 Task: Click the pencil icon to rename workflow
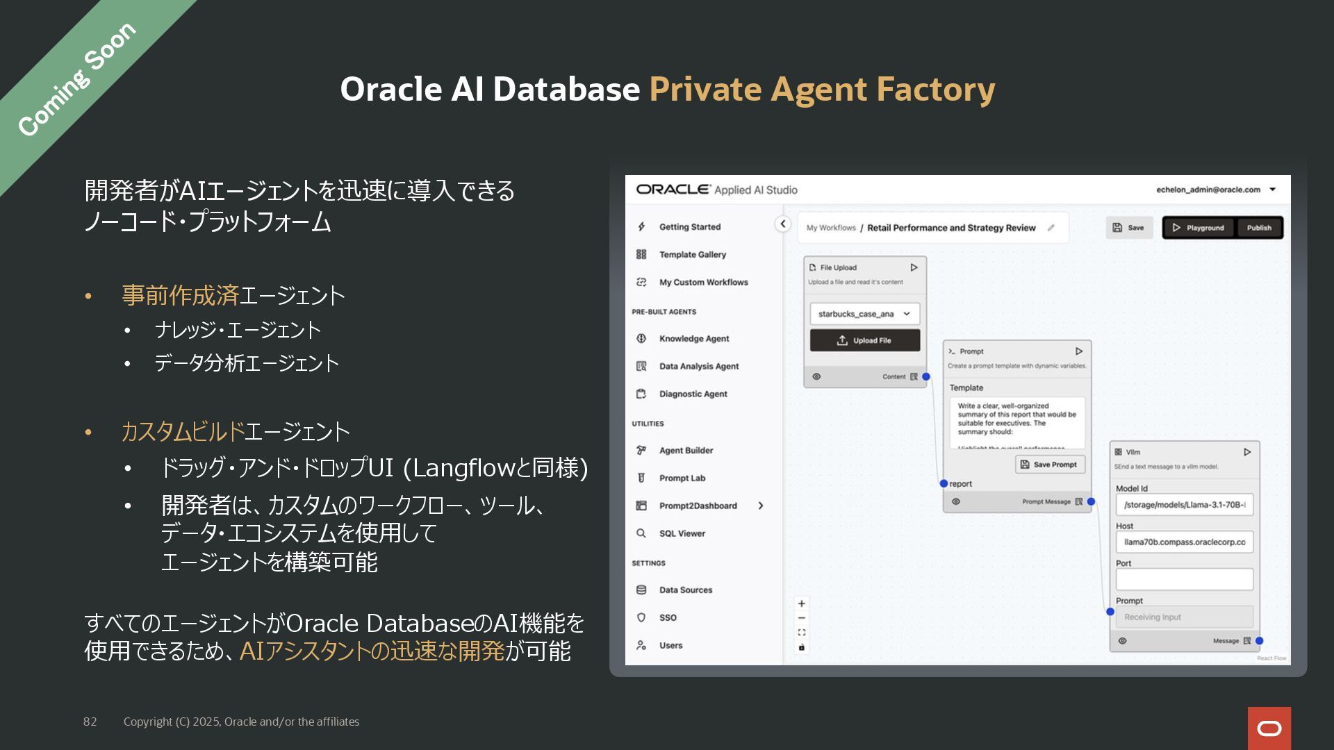tap(1051, 228)
